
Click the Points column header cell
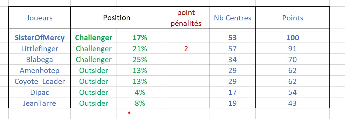click(292, 18)
